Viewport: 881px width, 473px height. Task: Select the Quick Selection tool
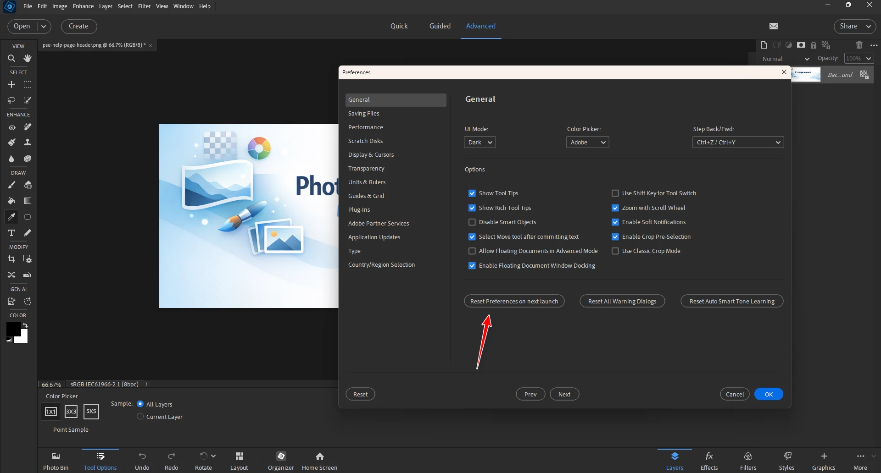click(28, 100)
